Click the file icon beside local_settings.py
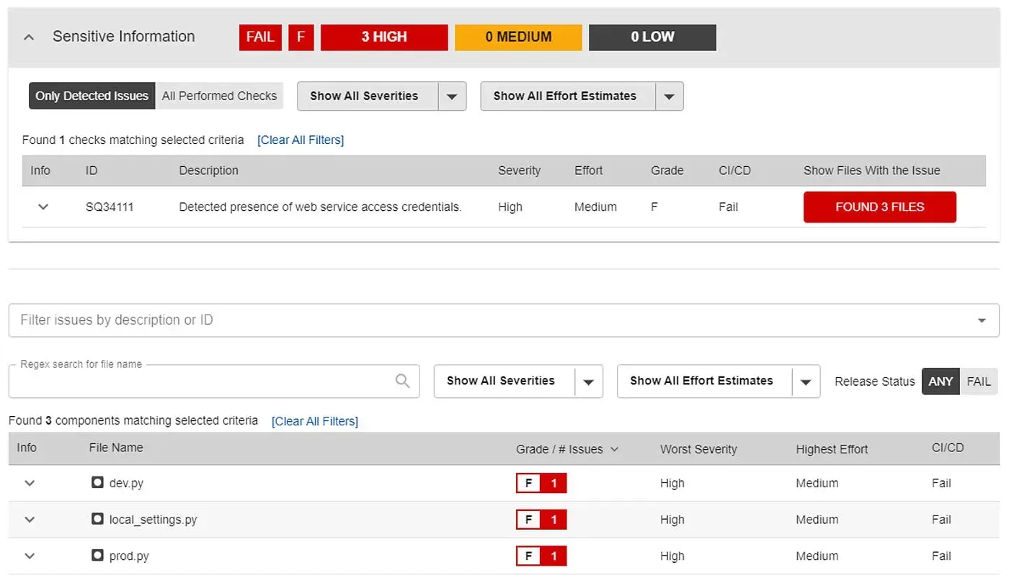 (x=97, y=519)
